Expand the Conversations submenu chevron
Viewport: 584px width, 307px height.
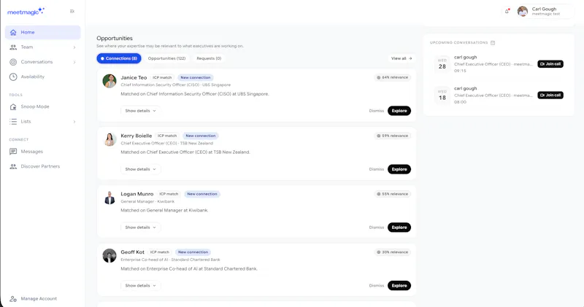pos(74,62)
